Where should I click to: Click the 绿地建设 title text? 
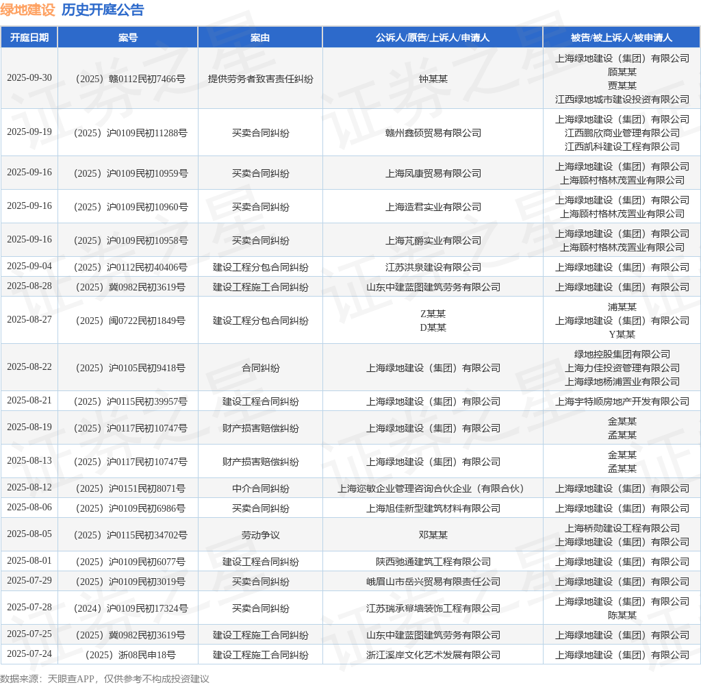(27, 10)
